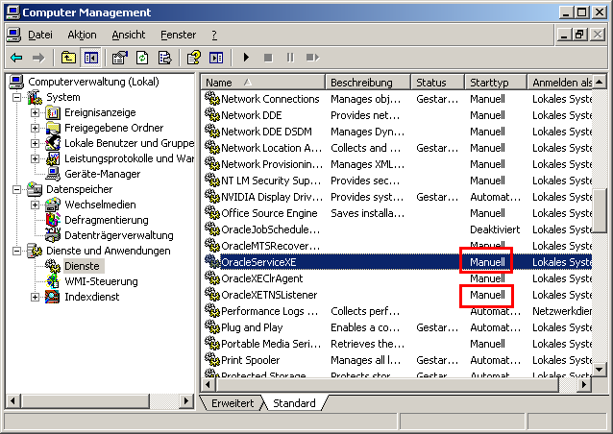Click tree pane horizontal scroll-left arrow

13,400
